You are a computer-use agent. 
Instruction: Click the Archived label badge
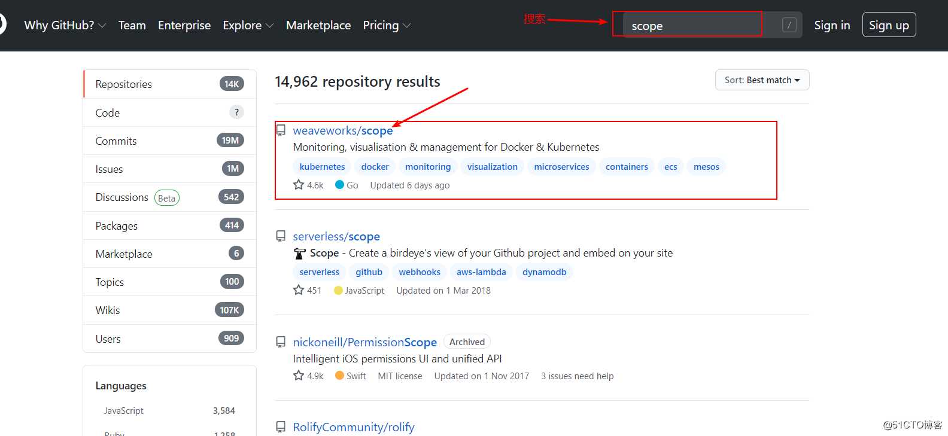click(x=467, y=342)
